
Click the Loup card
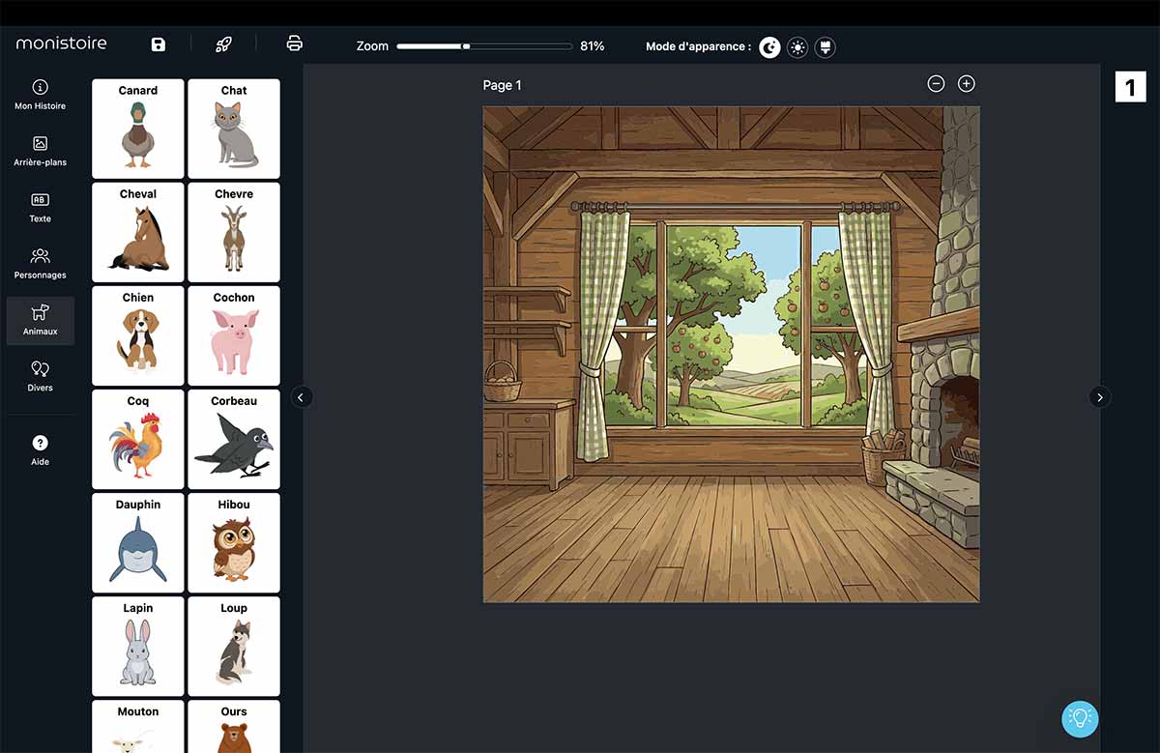[234, 646]
